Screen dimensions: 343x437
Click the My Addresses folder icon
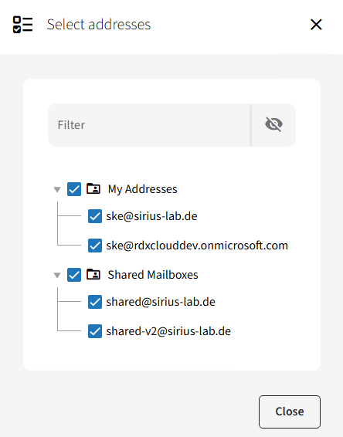click(x=93, y=188)
